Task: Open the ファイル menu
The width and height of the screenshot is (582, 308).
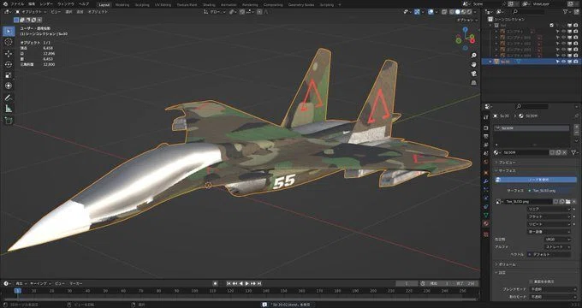Action: 17,4
